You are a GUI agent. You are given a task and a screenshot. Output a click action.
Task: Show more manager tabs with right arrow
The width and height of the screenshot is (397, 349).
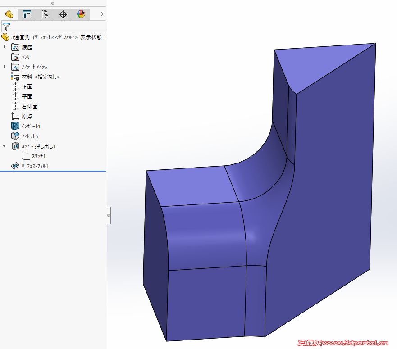click(102, 14)
